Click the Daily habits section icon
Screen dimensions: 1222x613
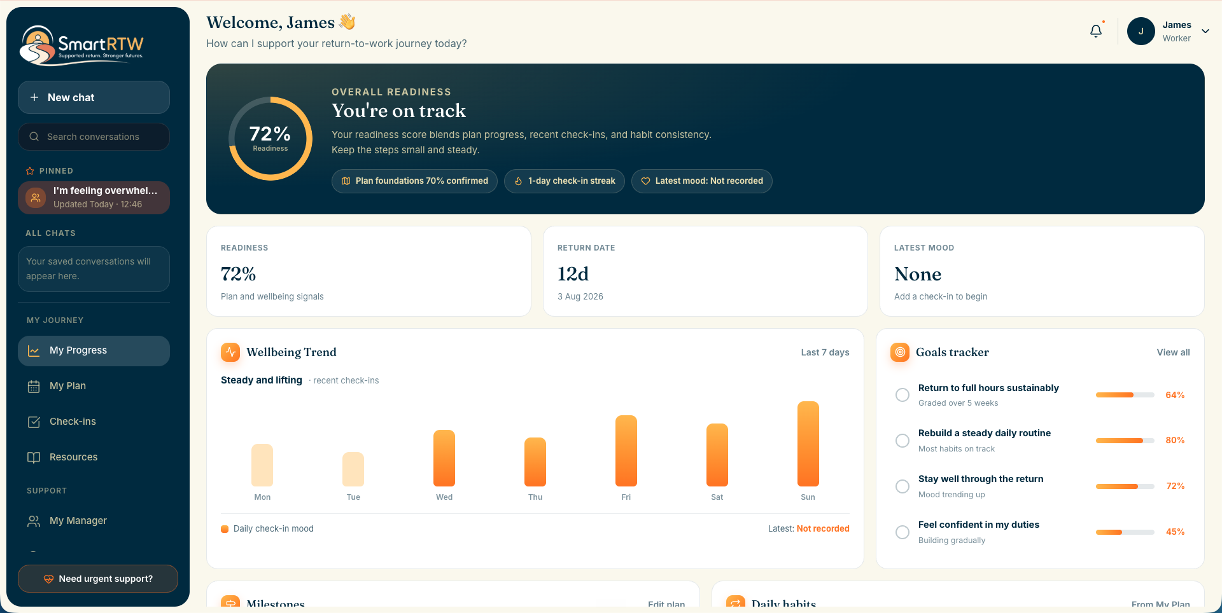click(x=736, y=602)
